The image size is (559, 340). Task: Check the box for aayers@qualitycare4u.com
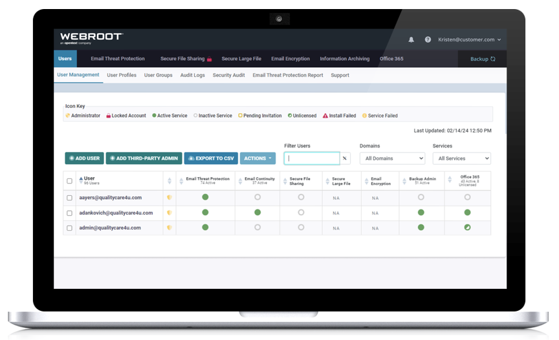[69, 198]
